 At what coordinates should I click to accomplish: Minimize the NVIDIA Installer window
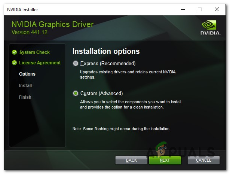pyautogui.click(x=183, y=9)
